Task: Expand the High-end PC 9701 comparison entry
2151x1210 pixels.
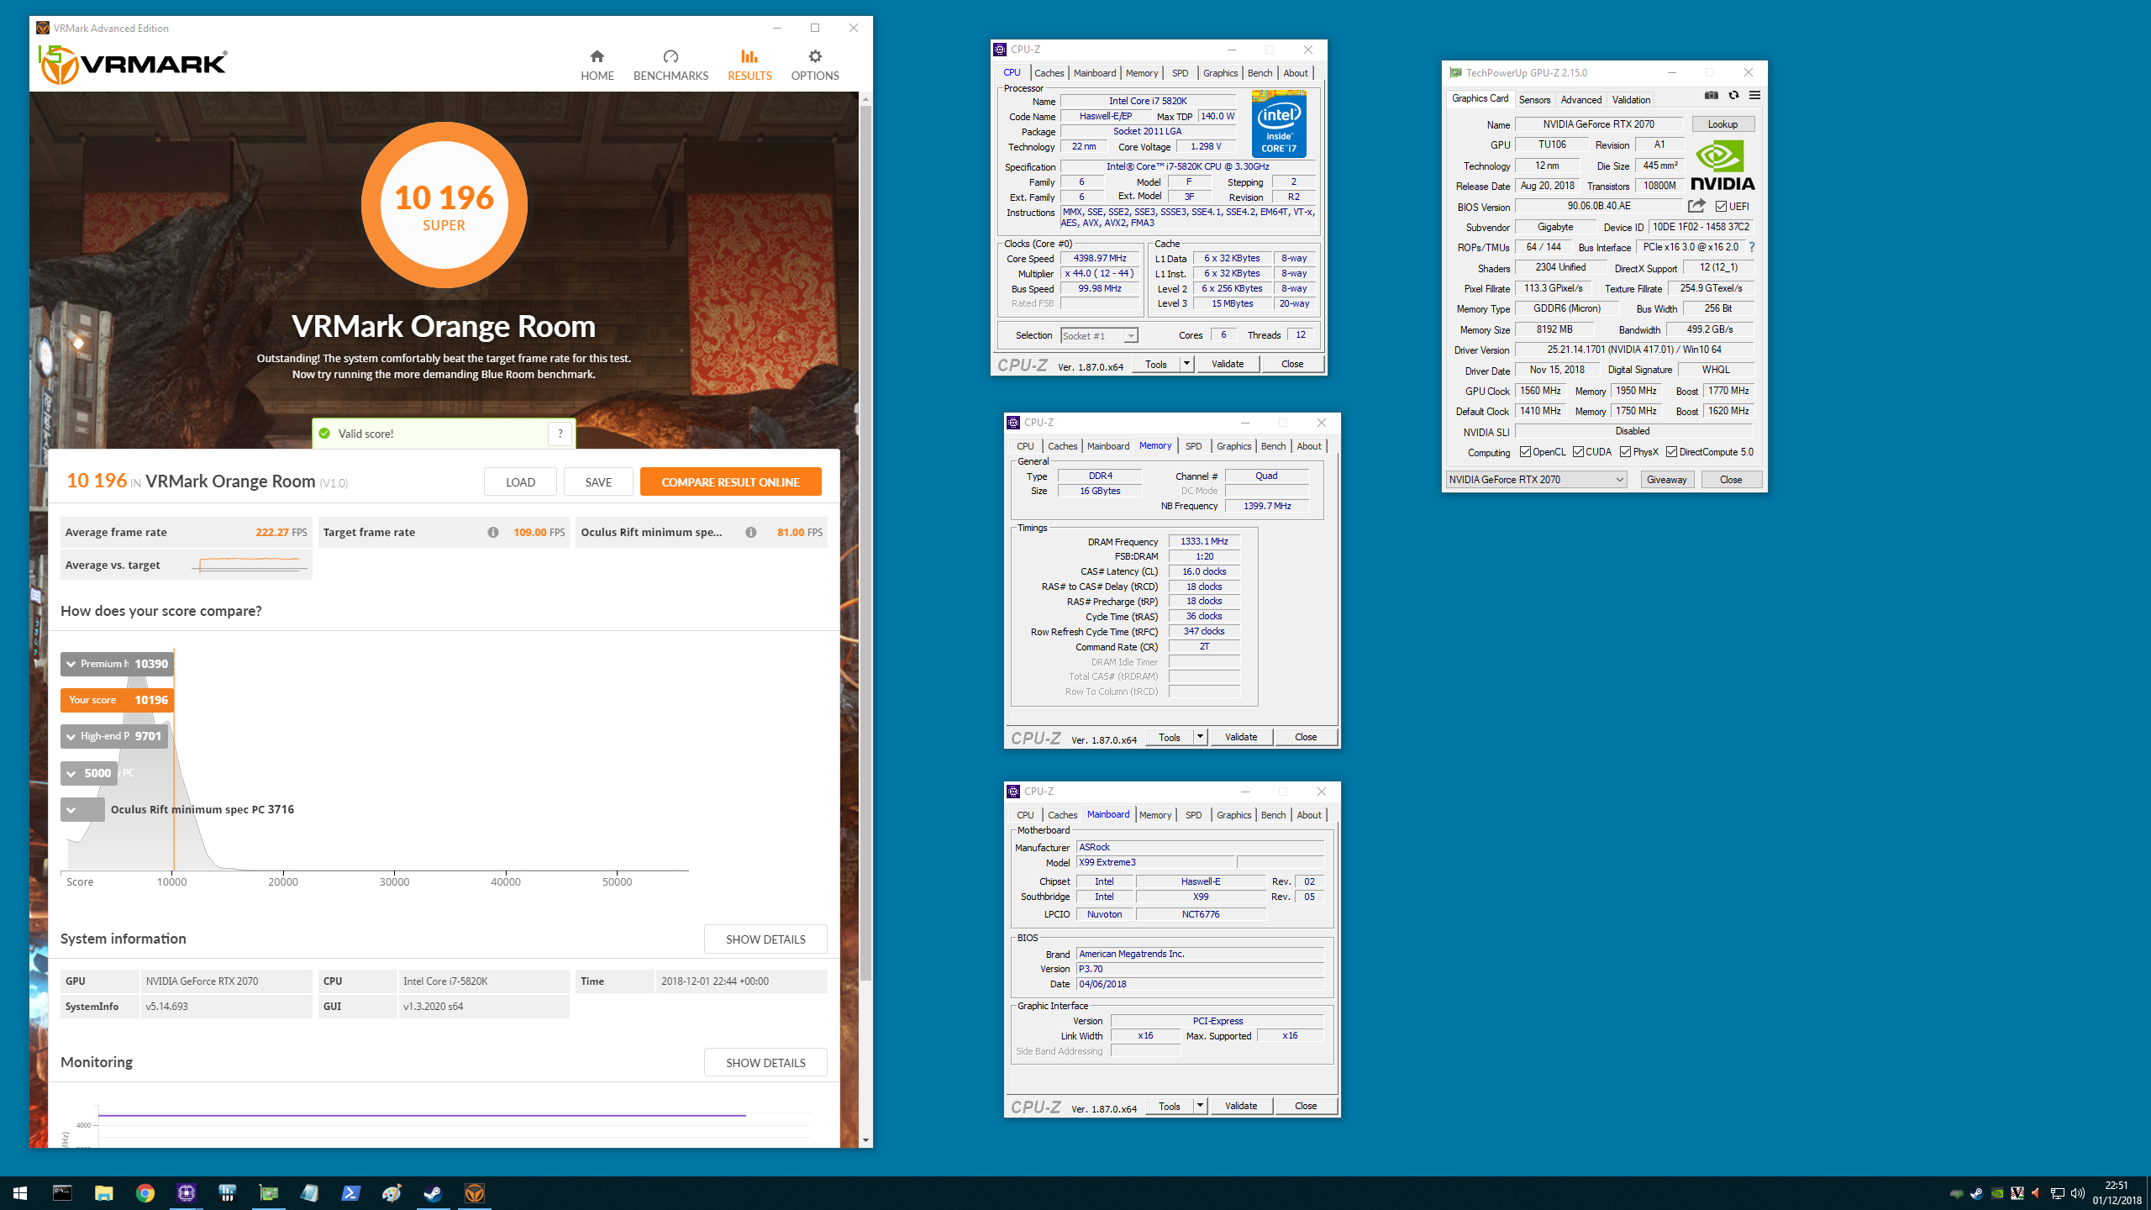Action: (114, 736)
